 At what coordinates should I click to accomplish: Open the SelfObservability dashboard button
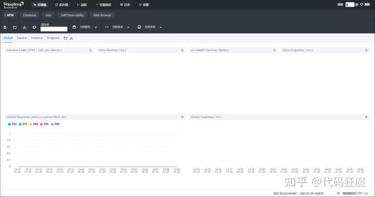tap(72, 15)
